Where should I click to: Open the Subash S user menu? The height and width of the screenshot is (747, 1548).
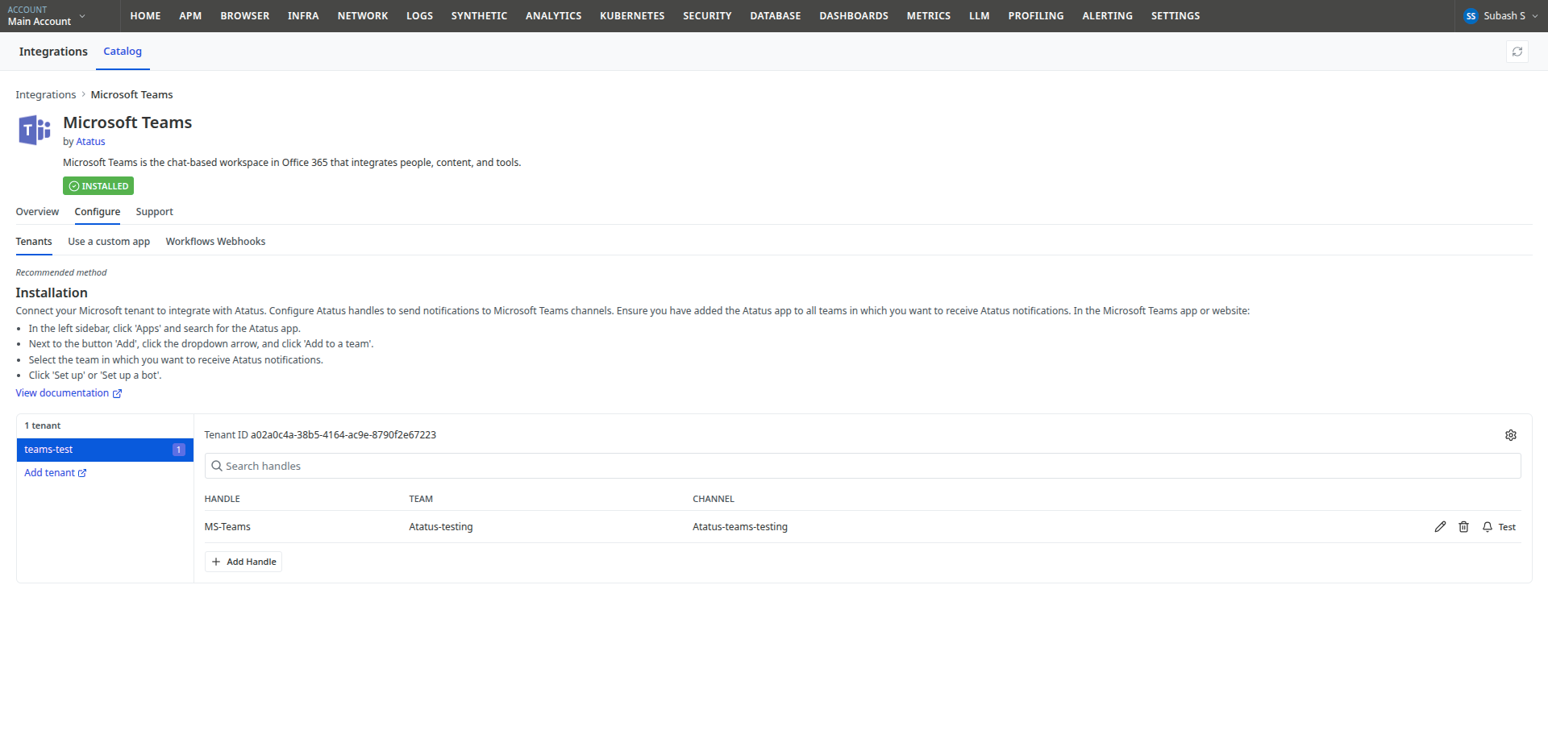pos(1501,16)
